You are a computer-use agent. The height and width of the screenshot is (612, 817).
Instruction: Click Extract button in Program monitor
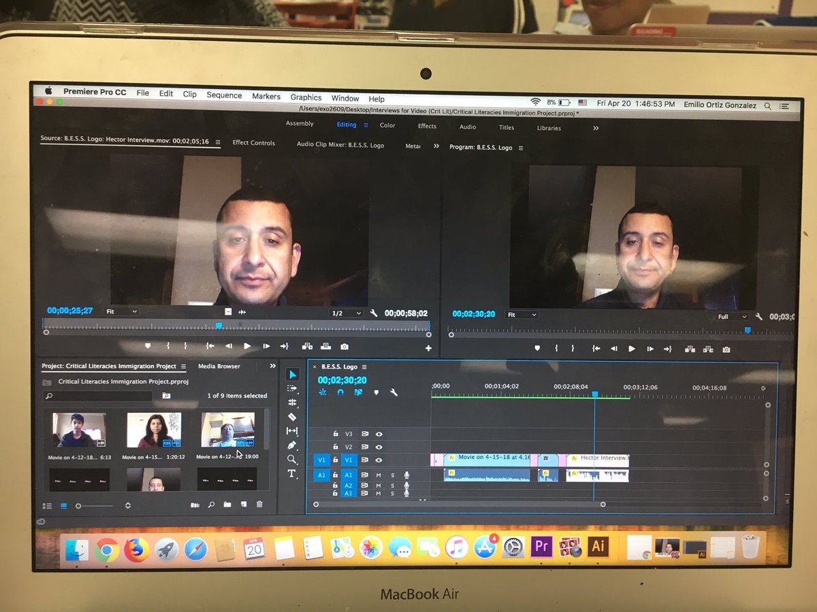click(709, 350)
